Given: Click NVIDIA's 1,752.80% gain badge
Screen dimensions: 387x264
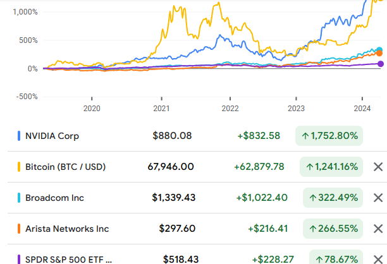Looking at the screenshot, I should coord(329,136).
